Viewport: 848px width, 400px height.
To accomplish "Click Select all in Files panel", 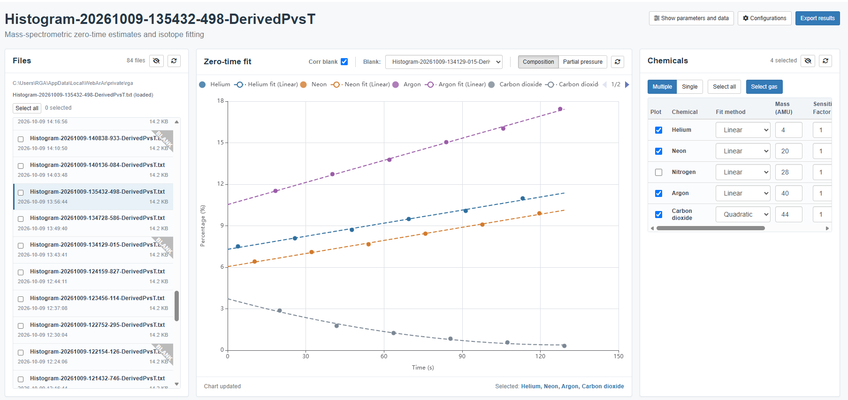I will [27, 108].
